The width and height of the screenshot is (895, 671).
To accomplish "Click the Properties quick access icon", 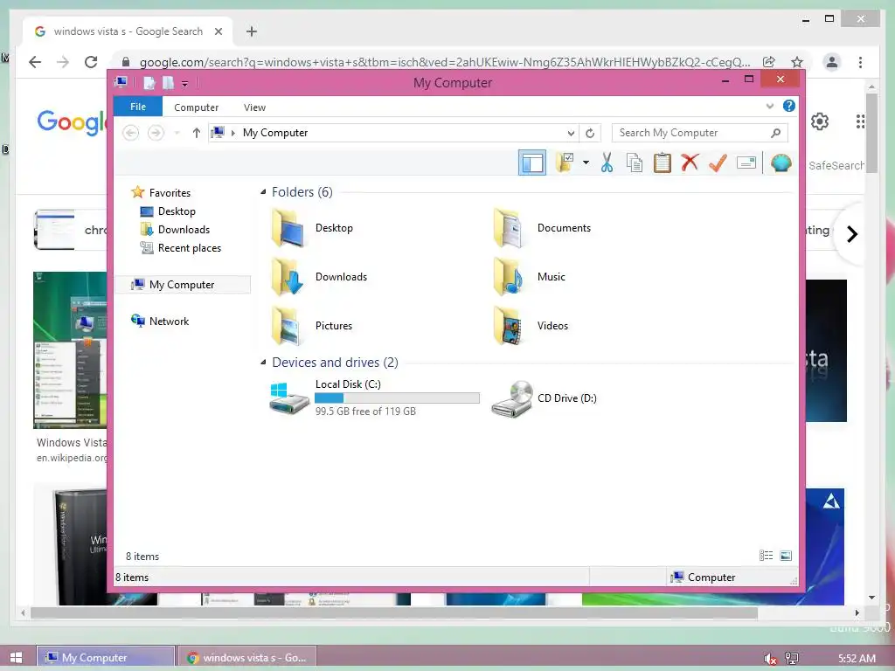I will 149,83.
